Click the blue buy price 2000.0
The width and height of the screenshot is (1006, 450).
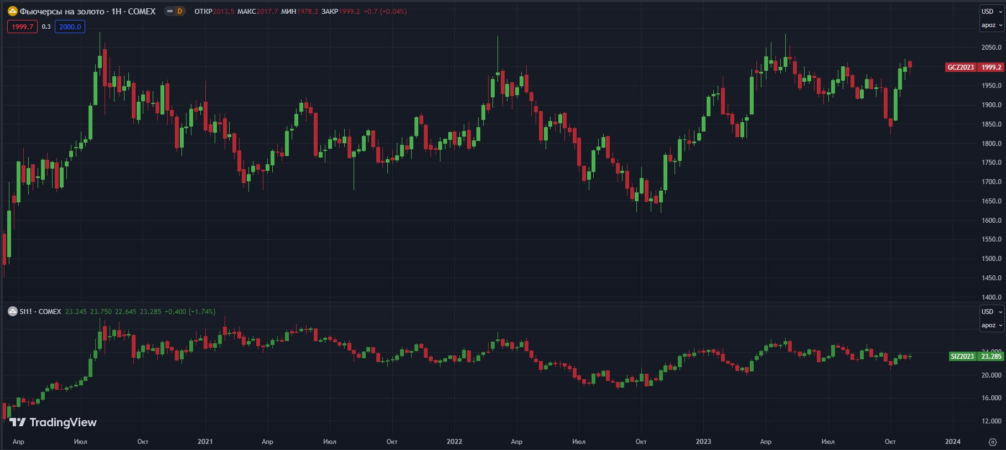[x=70, y=27]
